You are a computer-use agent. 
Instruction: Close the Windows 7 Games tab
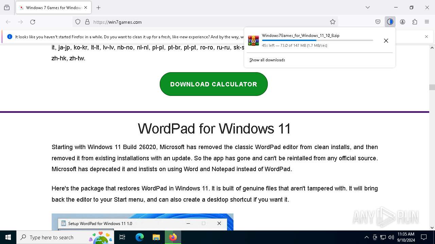coord(86,7)
